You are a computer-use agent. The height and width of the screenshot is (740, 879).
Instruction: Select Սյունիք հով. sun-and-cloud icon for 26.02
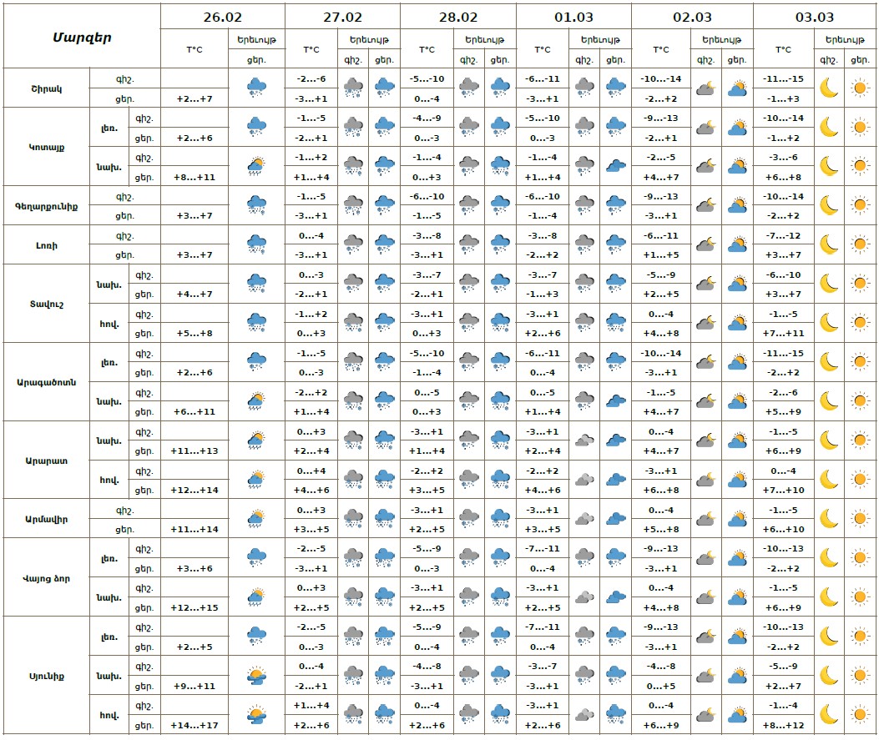point(256,714)
